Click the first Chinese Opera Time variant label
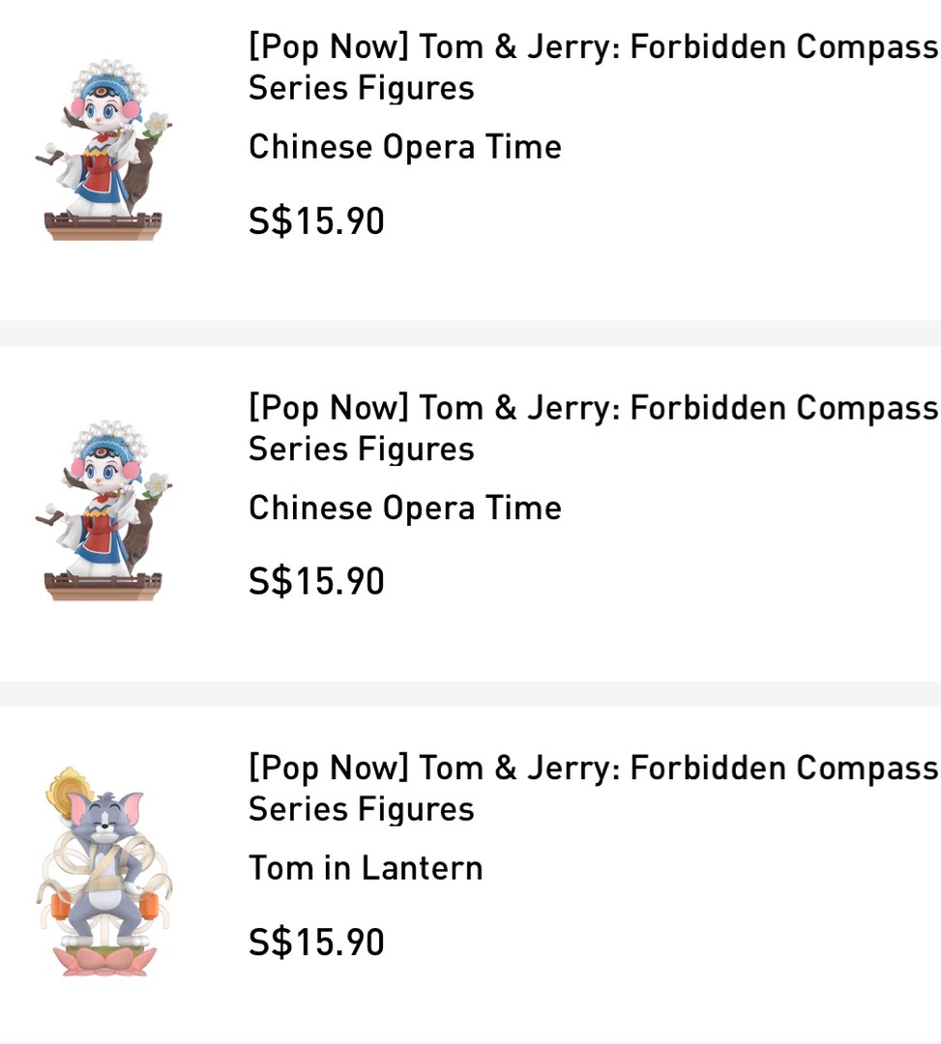The height and width of the screenshot is (1044, 941). 404,147
